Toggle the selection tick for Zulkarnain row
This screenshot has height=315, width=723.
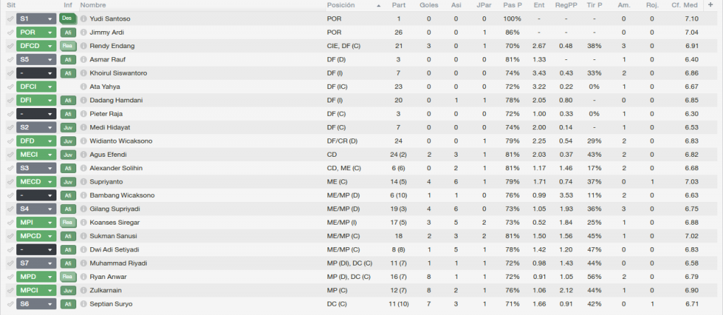pyautogui.click(x=10, y=290)
